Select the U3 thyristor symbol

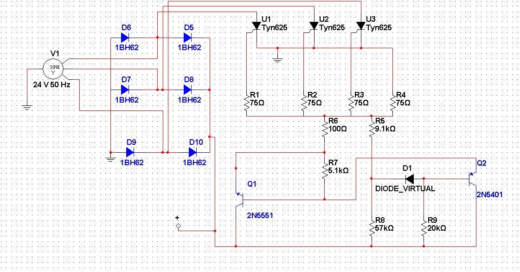point(360,26)
